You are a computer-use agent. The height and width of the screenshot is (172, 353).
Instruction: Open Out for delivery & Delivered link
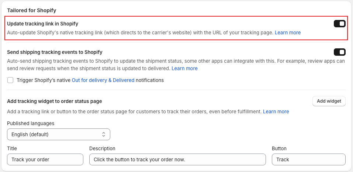[103, 80]
